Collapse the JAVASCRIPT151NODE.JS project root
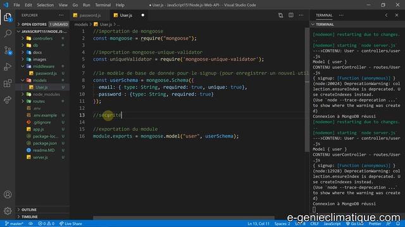This screenshot has width=405, height=227. pyautogui.click(x=42, y=32)
